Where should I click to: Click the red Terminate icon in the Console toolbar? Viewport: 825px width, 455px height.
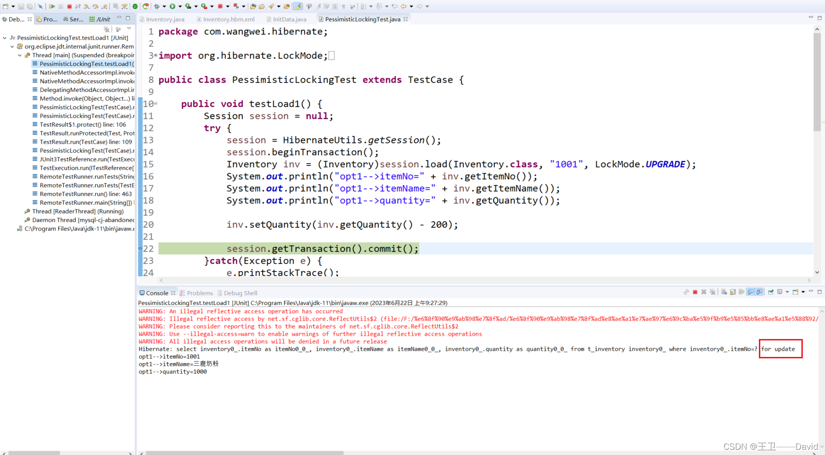click(695, 292)
